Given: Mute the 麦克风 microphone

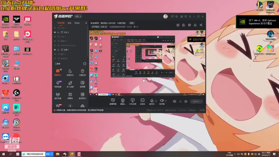Looking at the screenshot, I should [x=152, y=102].
